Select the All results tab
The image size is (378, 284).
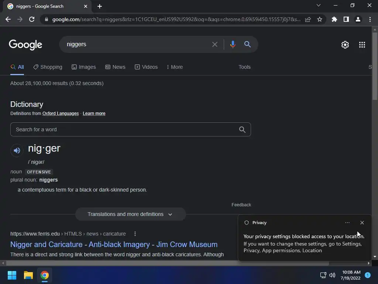point(17,67)
